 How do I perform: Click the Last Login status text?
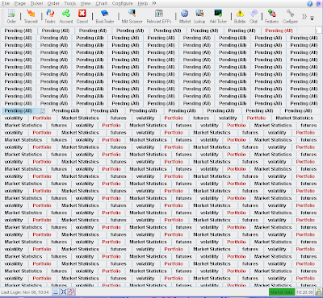tap(25, 292)
